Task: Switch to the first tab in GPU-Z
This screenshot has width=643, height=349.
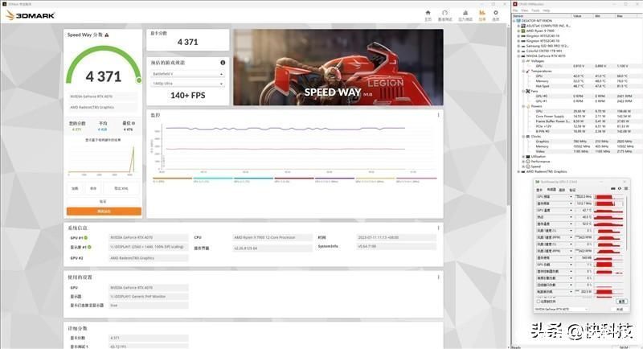Action: (539, 190)
